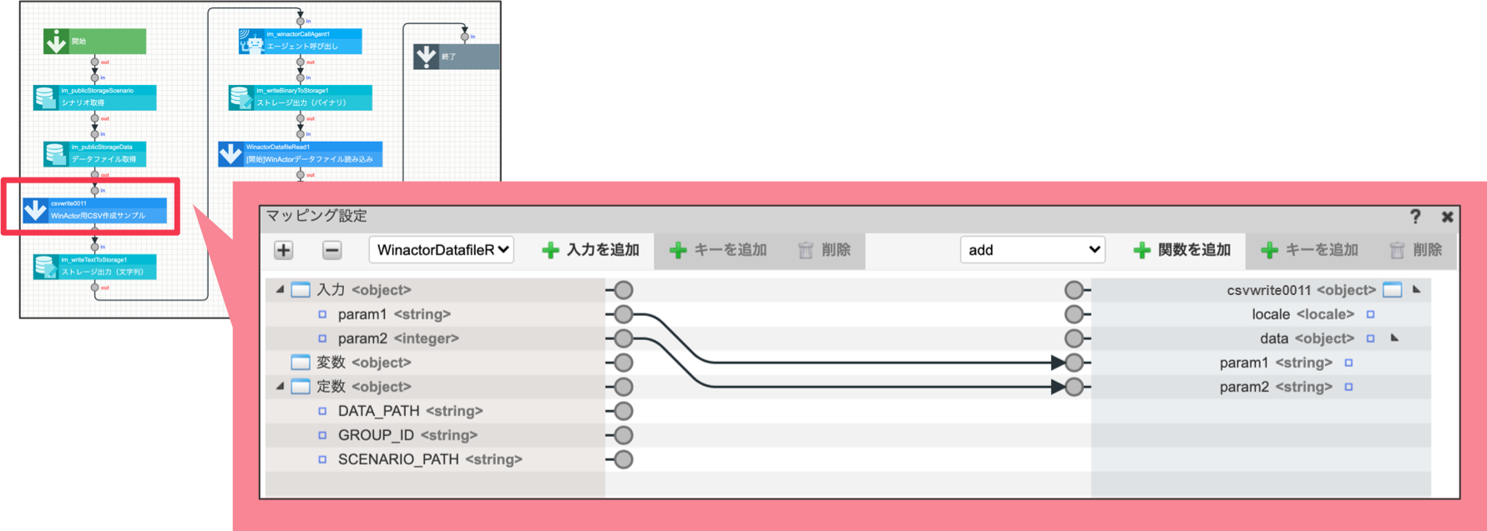Select the end node arrow icon
The width and height of the screenshot is (1487, 531).
click(x=426, y=57)
